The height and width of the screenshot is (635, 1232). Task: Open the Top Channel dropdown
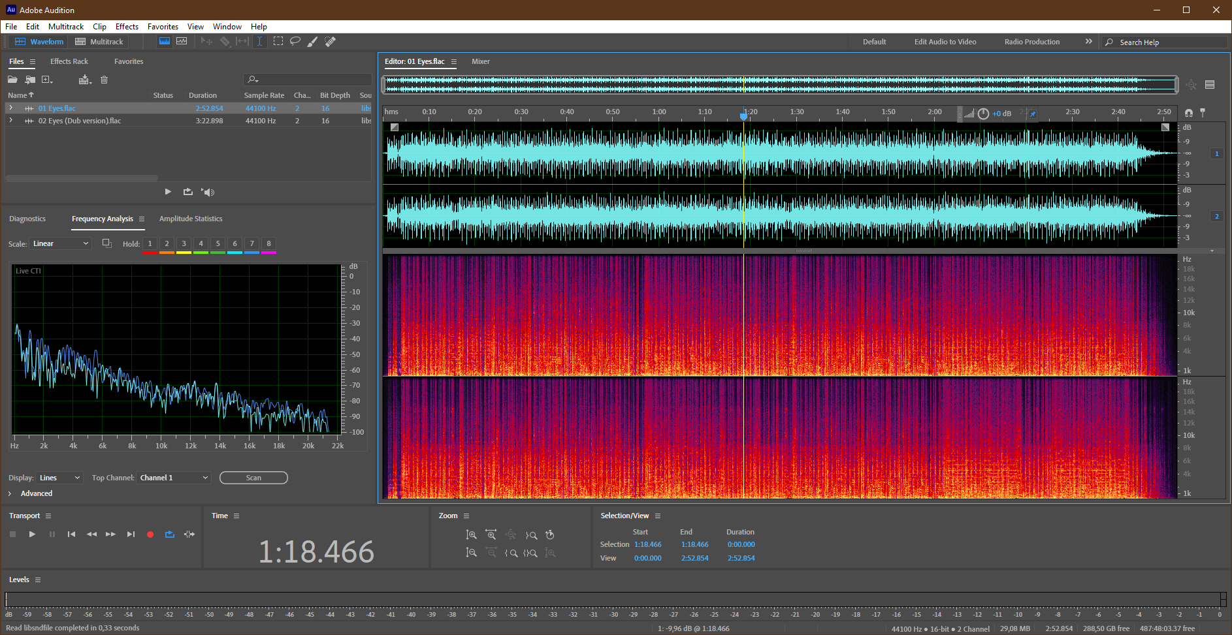[174, 478]
